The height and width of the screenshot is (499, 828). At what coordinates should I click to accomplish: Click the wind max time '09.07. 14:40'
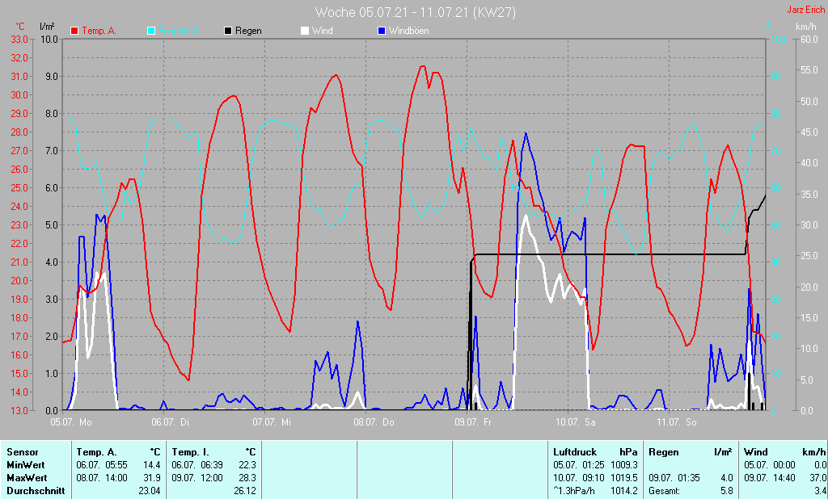pyautogui.click(x=770, y=478)
